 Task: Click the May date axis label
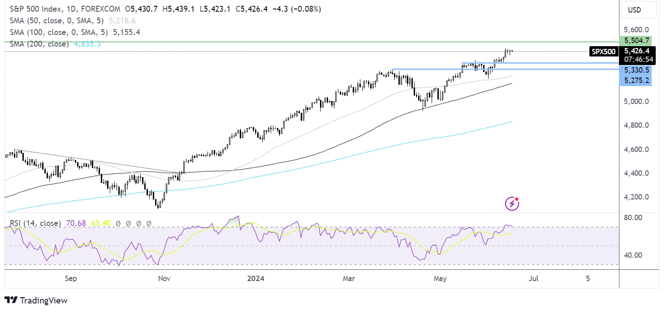441,279
